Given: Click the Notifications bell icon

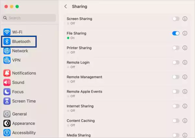Looking at the screenshot, I should (7, 73).
